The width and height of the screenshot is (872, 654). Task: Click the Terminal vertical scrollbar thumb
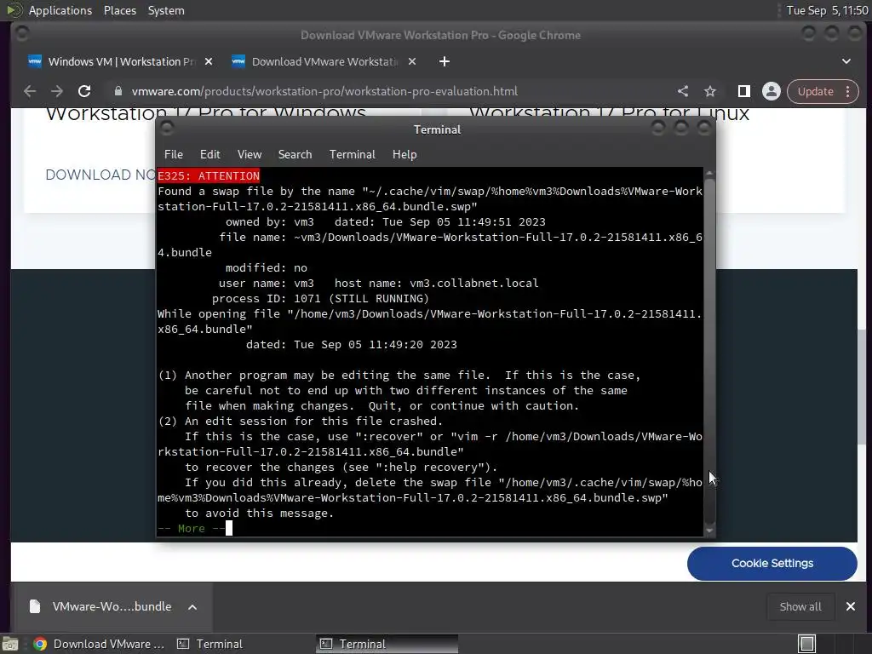[x=709, y=352]
